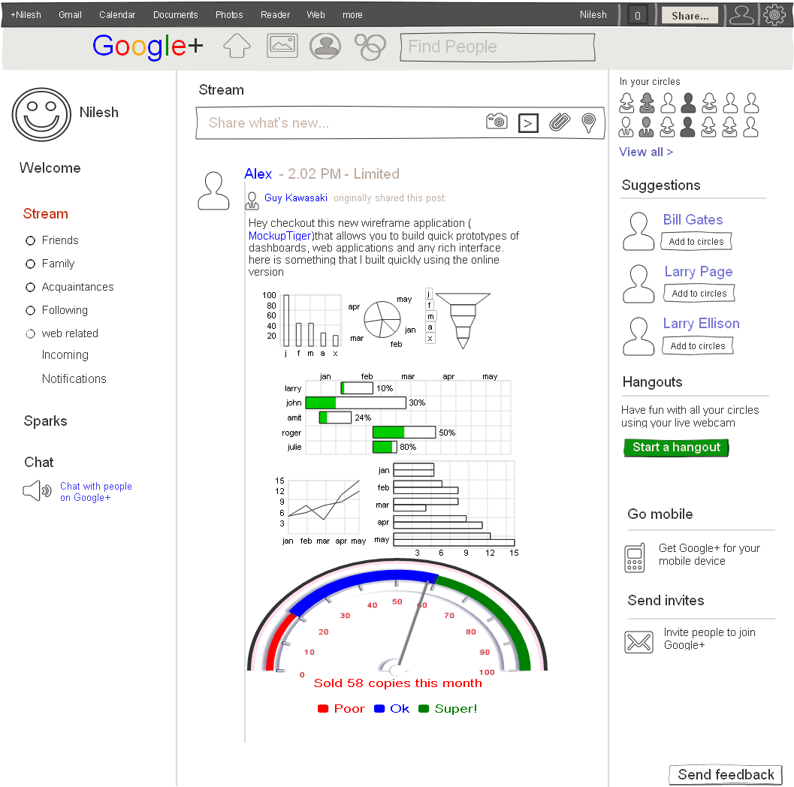
Task: Open the Photos icon next to Home
Action: click(282, 46)
